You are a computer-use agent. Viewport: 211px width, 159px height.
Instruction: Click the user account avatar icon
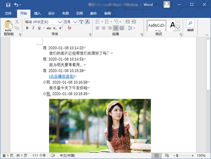[167, 5]
